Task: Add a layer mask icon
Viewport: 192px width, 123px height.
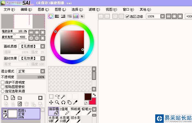Action: (40, 98)
